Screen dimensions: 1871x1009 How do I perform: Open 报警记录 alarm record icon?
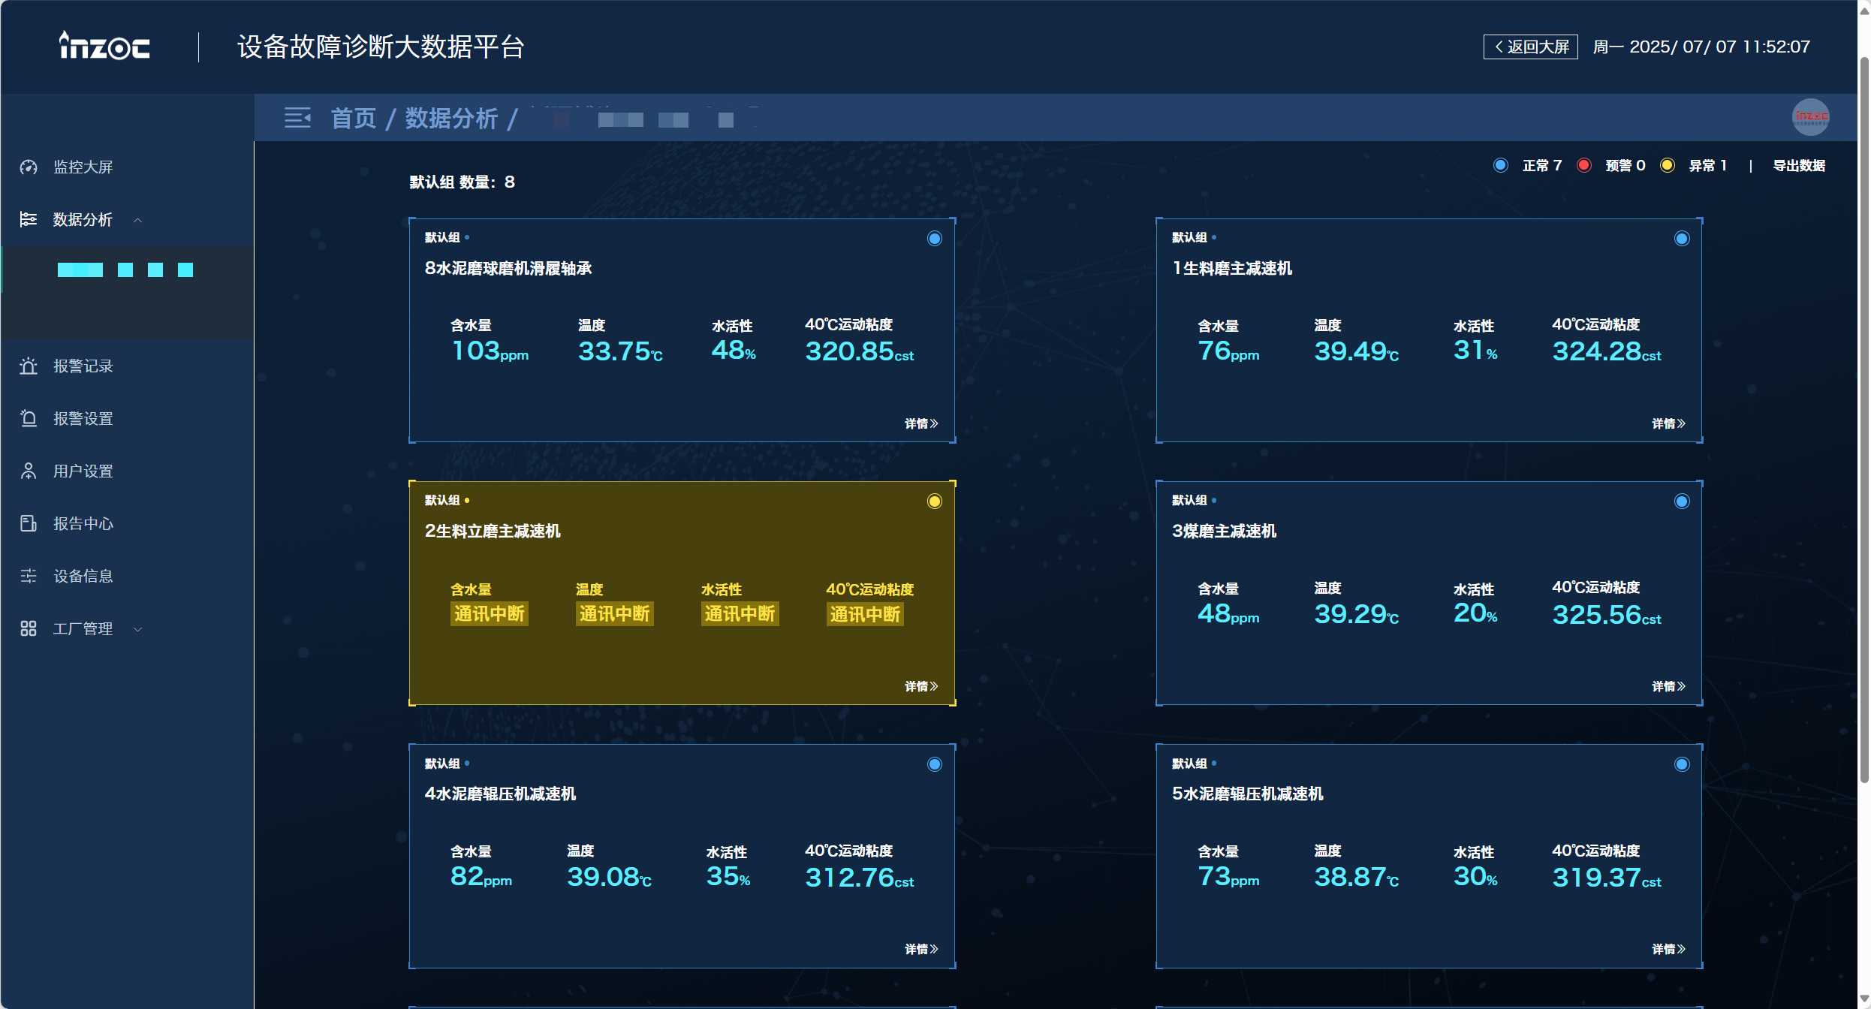[28, 366]
